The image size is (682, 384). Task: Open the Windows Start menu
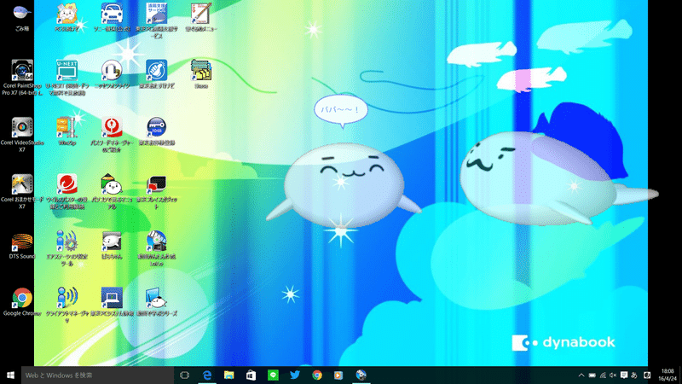point(10,375)
